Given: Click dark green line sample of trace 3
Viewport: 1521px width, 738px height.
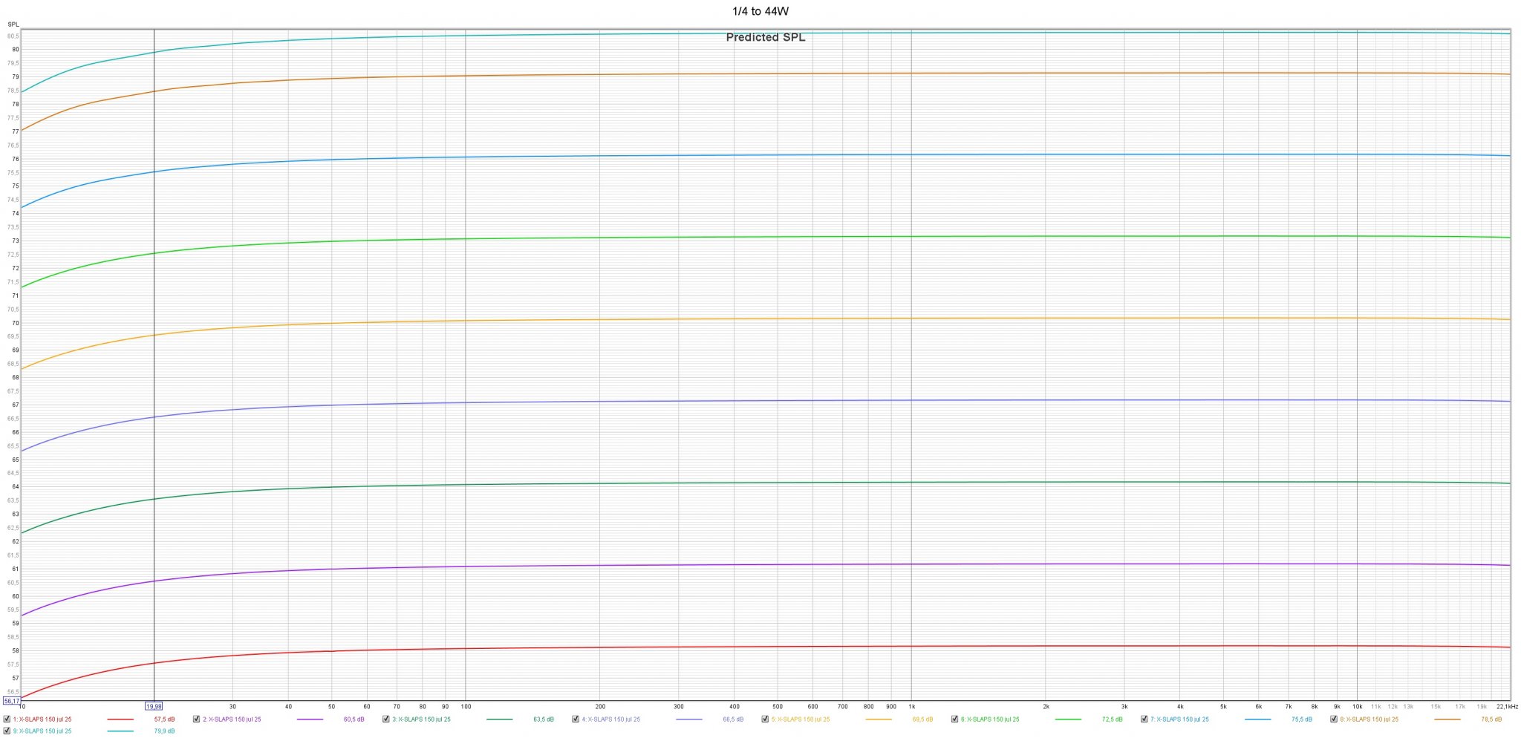Looking at the screenshot, I should coord(500,719).
